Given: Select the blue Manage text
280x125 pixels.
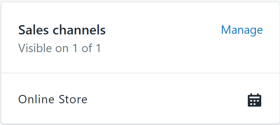Looking at the screenshot, I should [242, 30].
